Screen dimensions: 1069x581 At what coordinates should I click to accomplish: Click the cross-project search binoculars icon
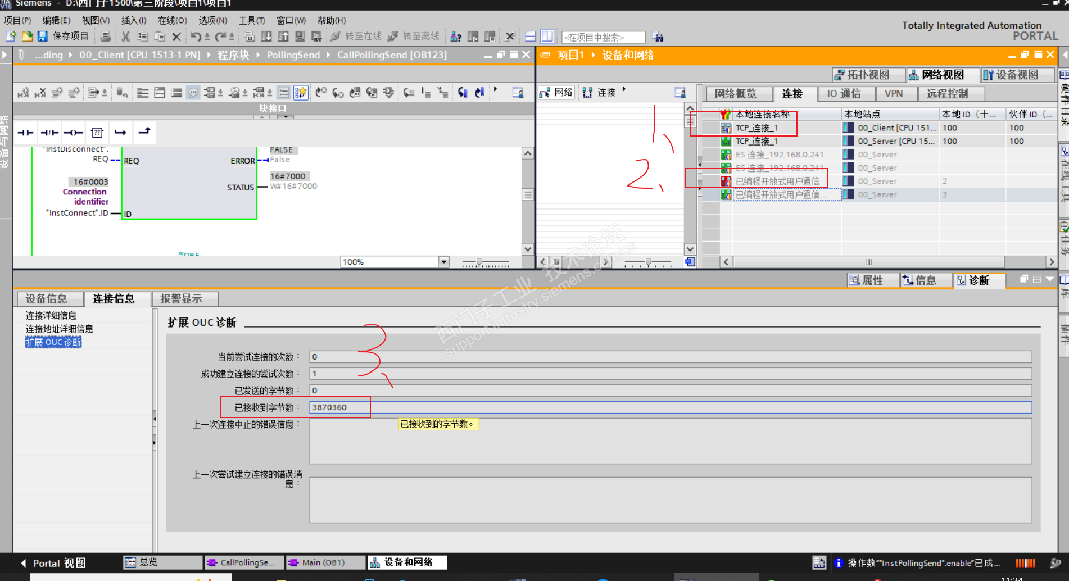tap(658, 37)
